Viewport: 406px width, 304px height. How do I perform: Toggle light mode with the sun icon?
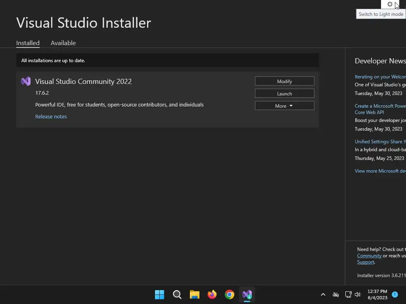coord(390,4)
